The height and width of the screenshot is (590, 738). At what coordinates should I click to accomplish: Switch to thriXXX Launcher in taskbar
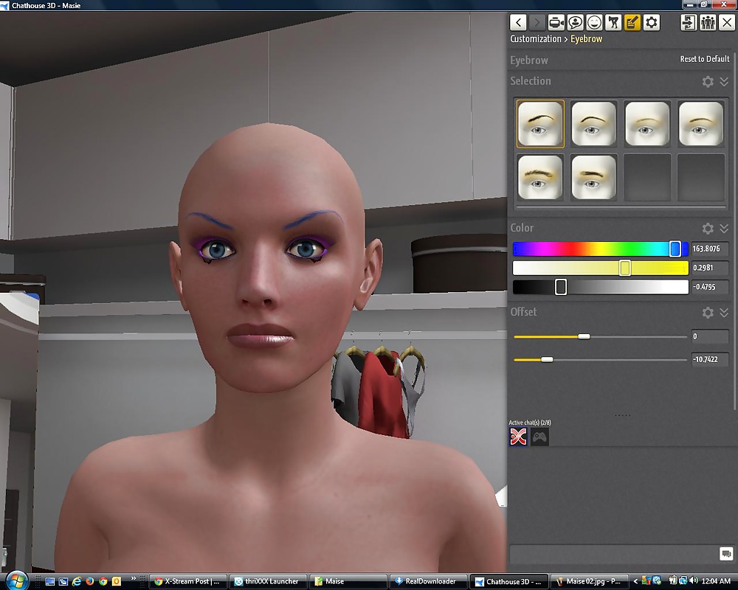[x=267, y=581]
